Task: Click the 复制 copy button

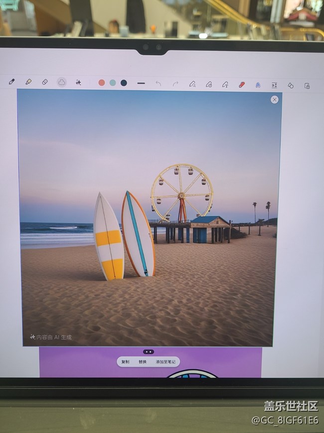Action: tap(125, 362)
